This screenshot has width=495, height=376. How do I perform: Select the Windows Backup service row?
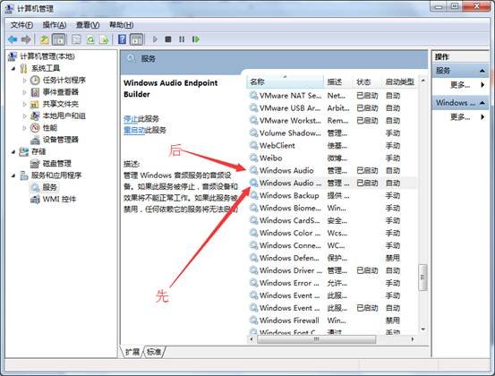[x=332, y=195]
